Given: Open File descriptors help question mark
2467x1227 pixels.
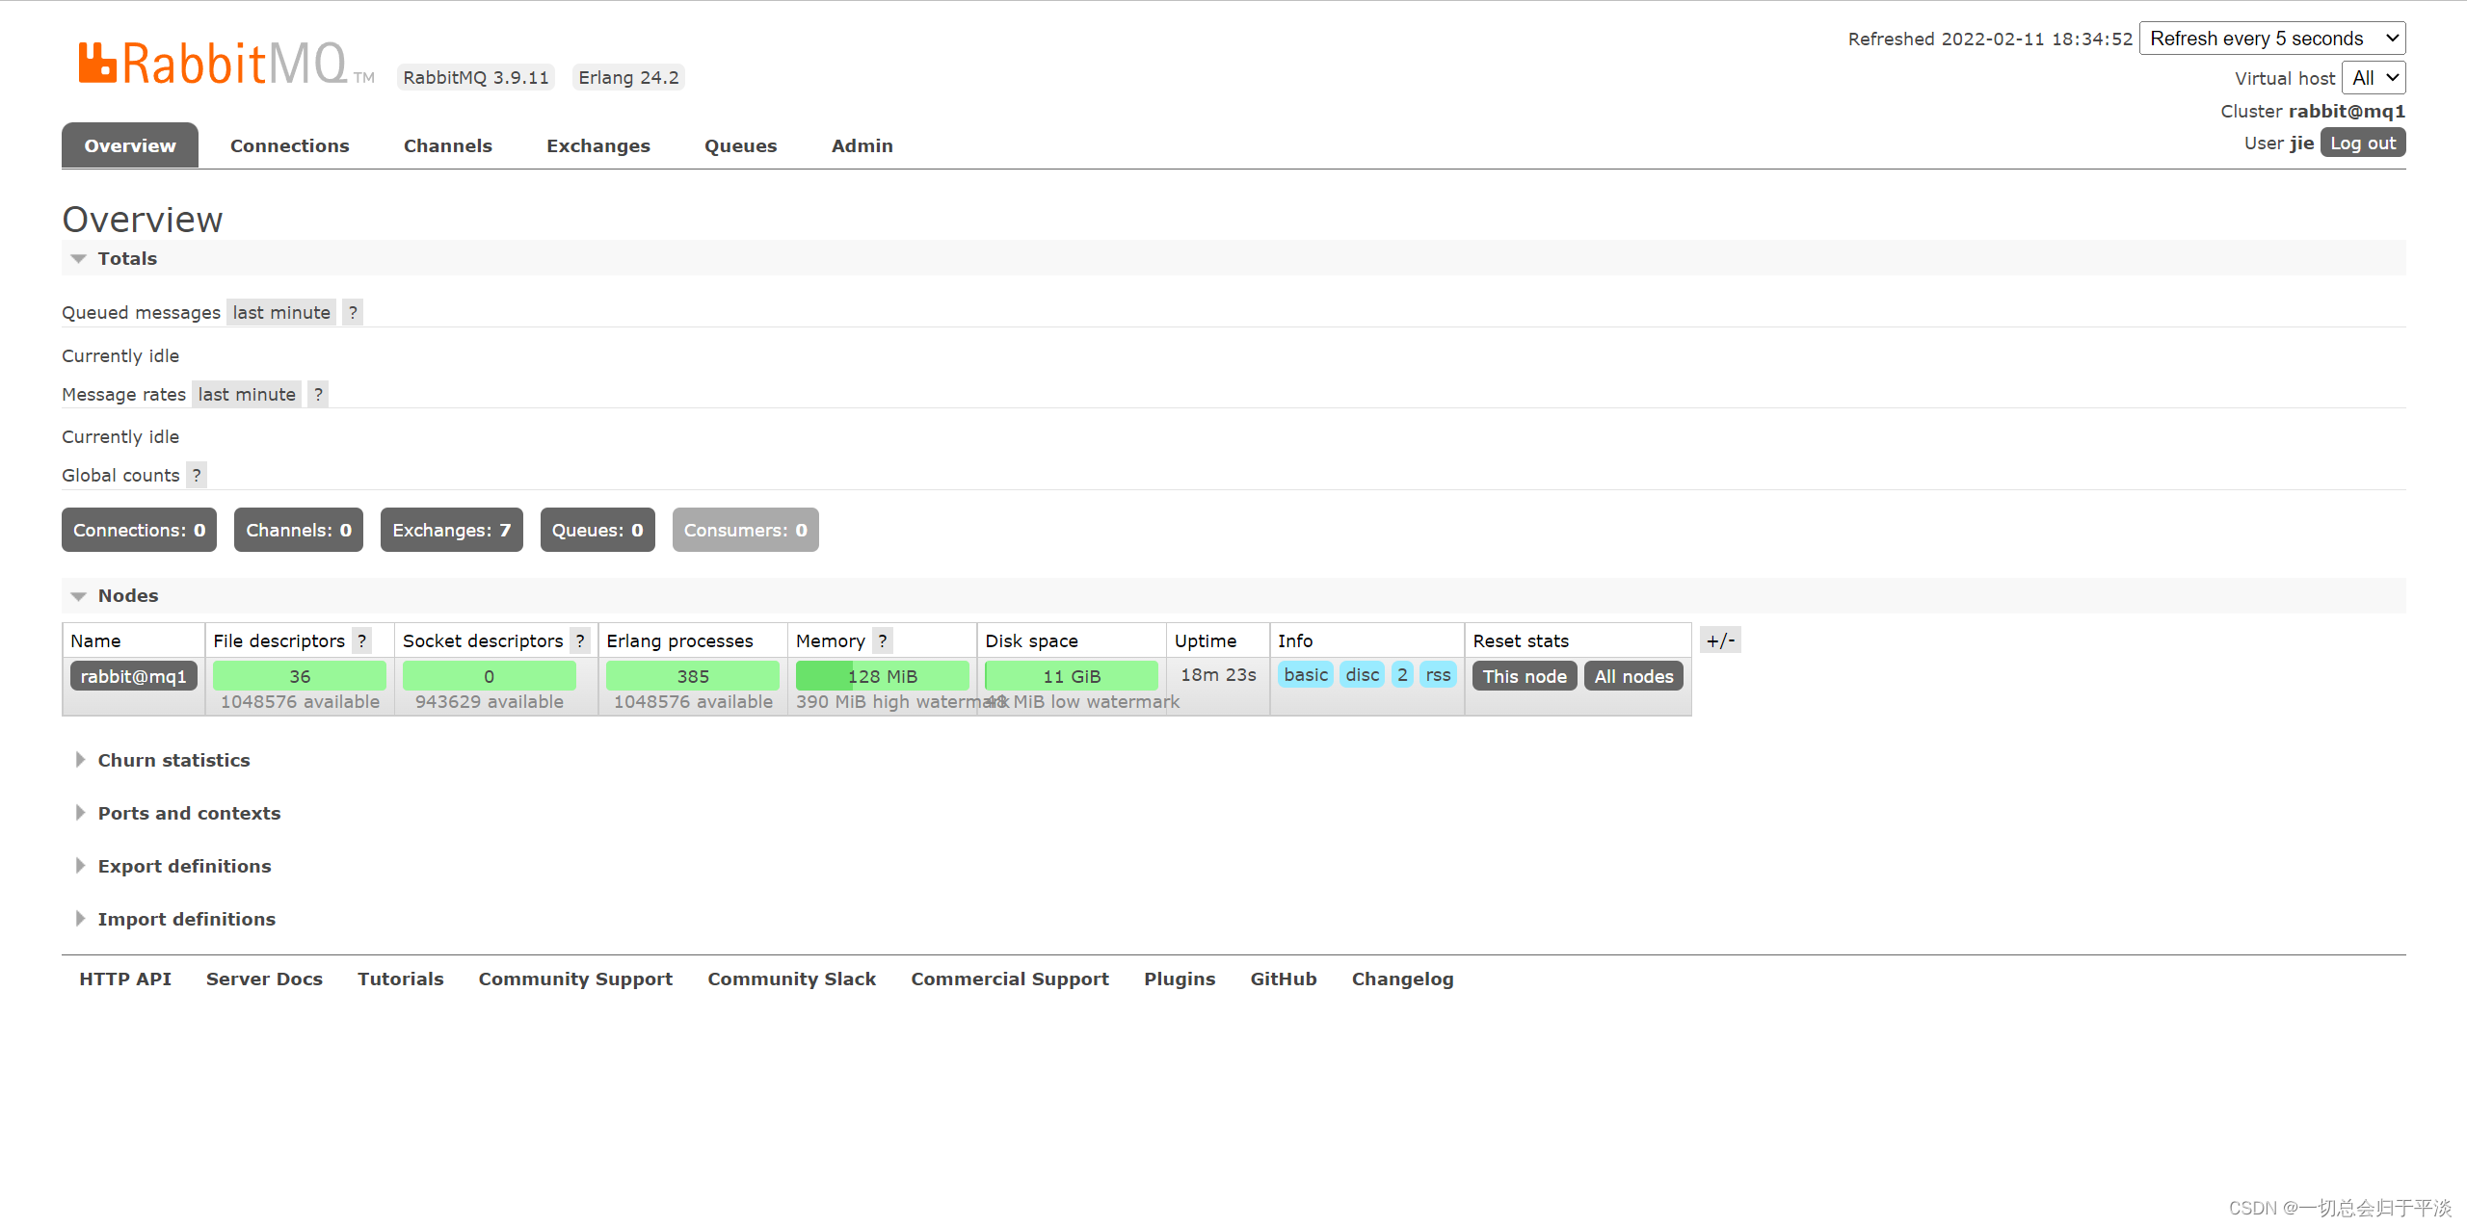Looking at the screenshot, I should pos(362,640).
